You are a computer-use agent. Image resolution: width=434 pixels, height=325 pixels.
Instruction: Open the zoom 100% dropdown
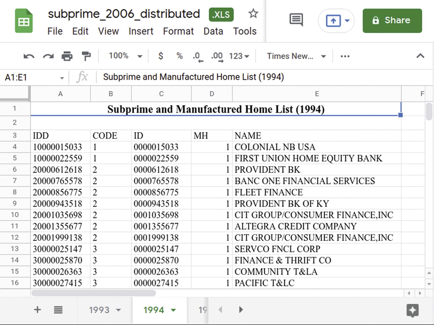[x=125, y=56]
